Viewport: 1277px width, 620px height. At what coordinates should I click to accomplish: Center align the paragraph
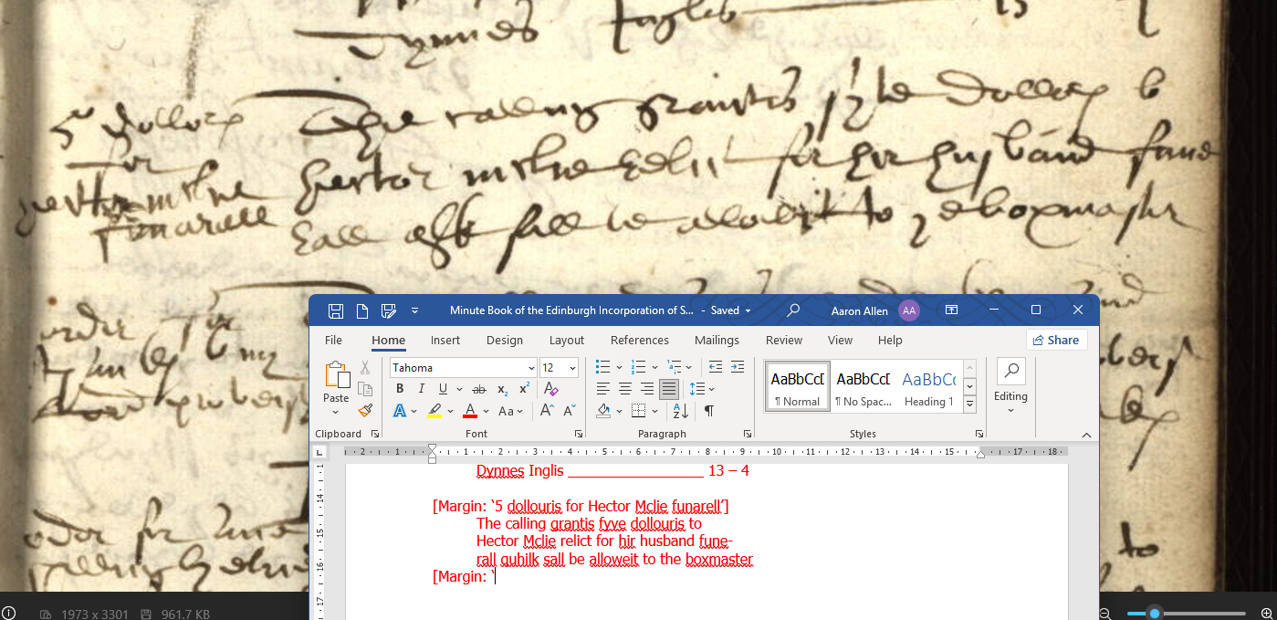[x=625, y=389]
